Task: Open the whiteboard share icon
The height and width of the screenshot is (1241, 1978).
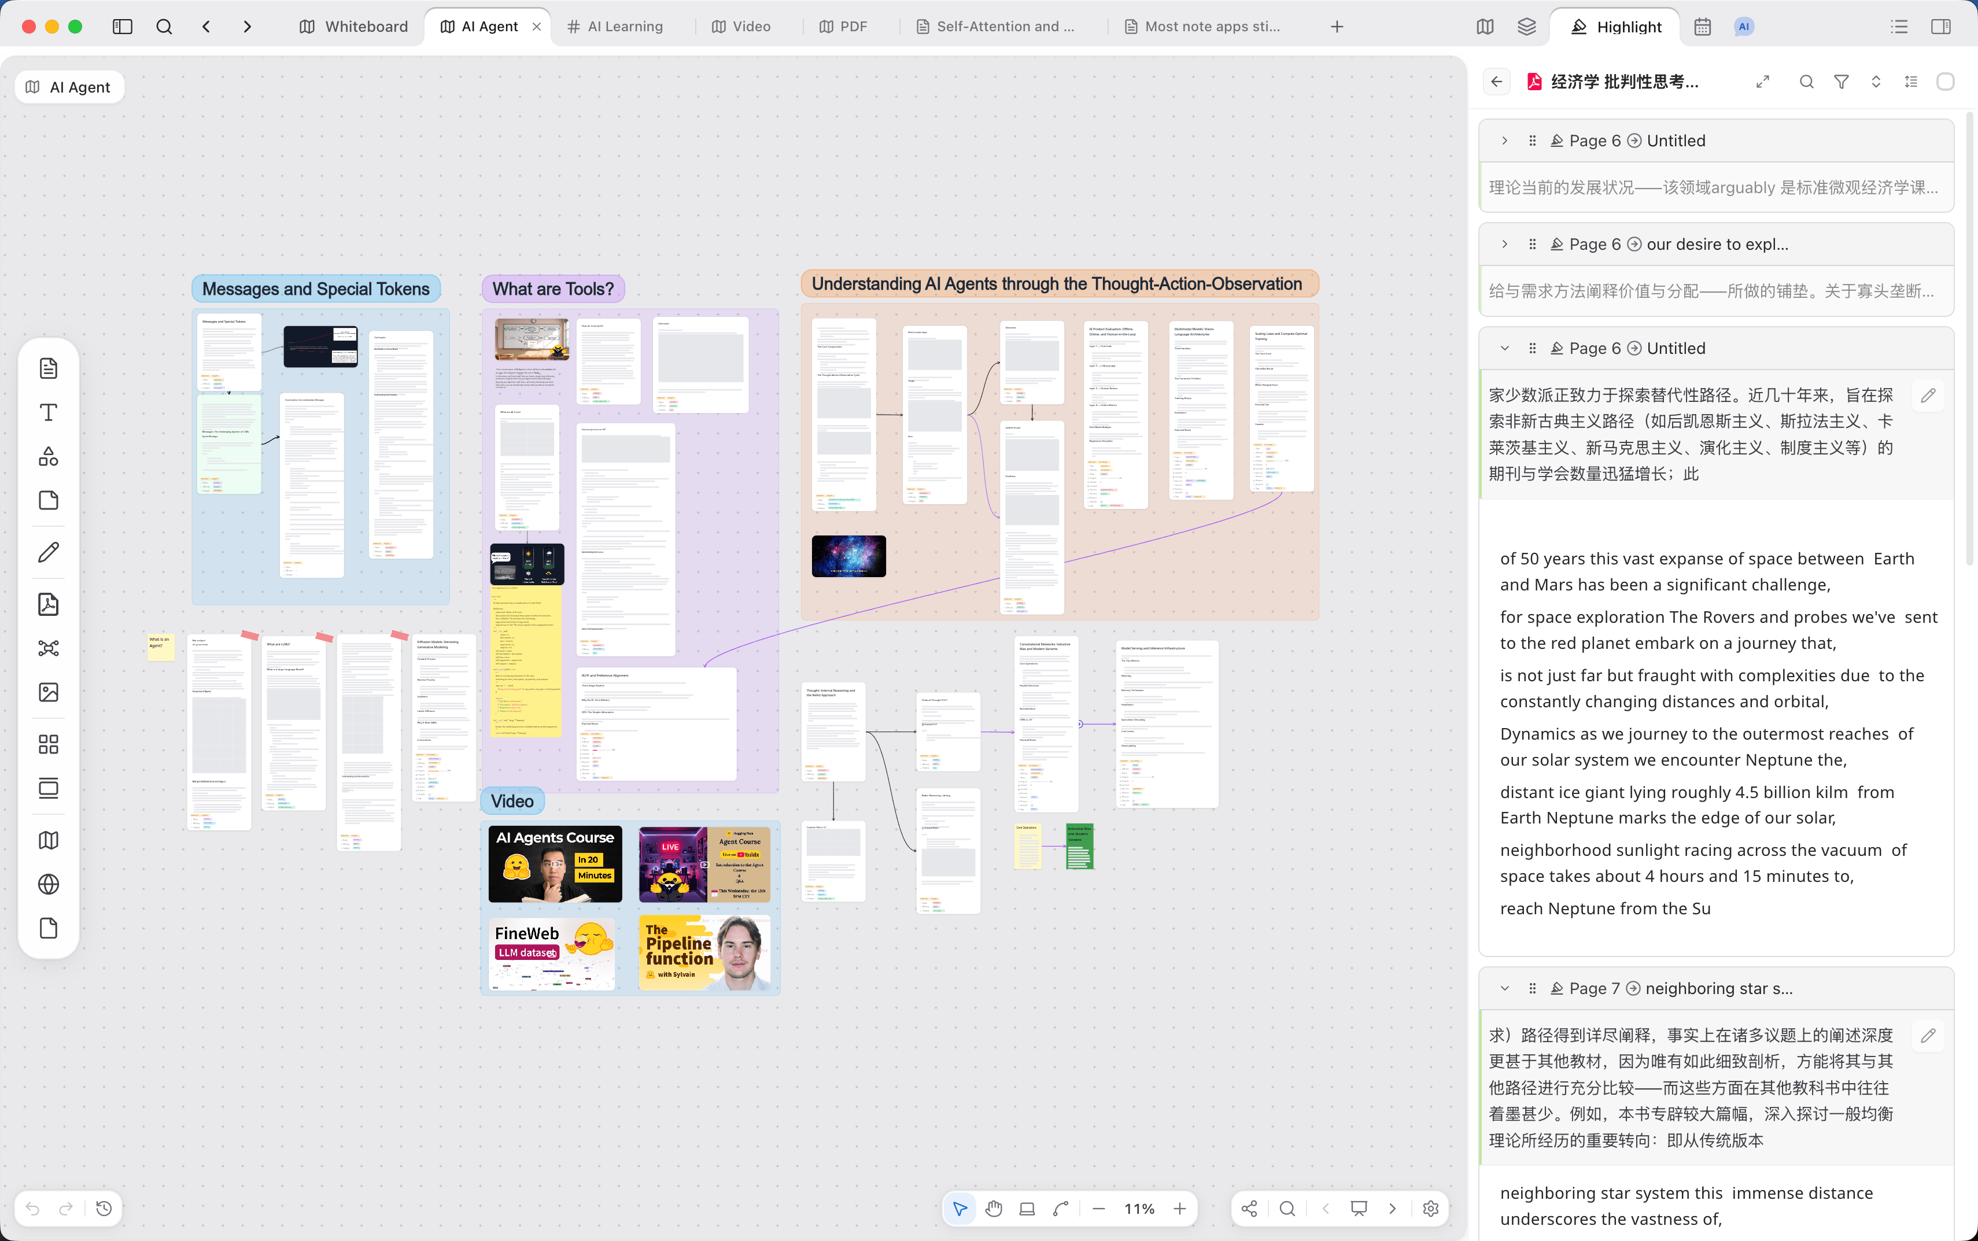Action: point(1249,1208)
